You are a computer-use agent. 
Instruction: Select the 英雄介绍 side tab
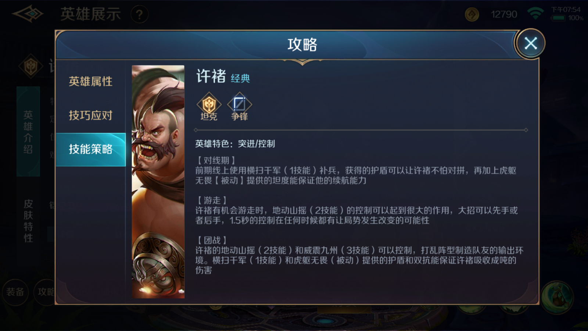(28, 132)
